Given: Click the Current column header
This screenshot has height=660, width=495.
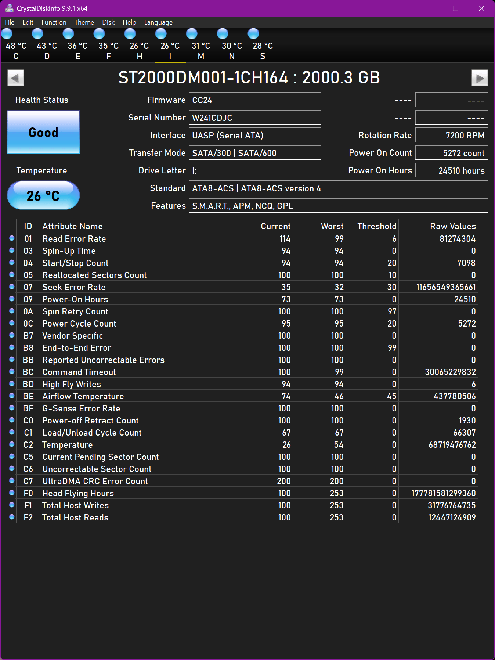Looking at the screenshot, I should (x=267, y=226).
